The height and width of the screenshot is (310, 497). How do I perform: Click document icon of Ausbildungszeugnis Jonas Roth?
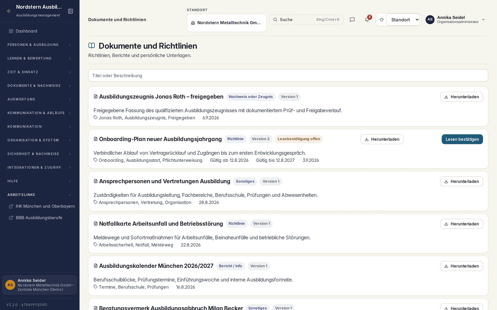click(96, 97)
